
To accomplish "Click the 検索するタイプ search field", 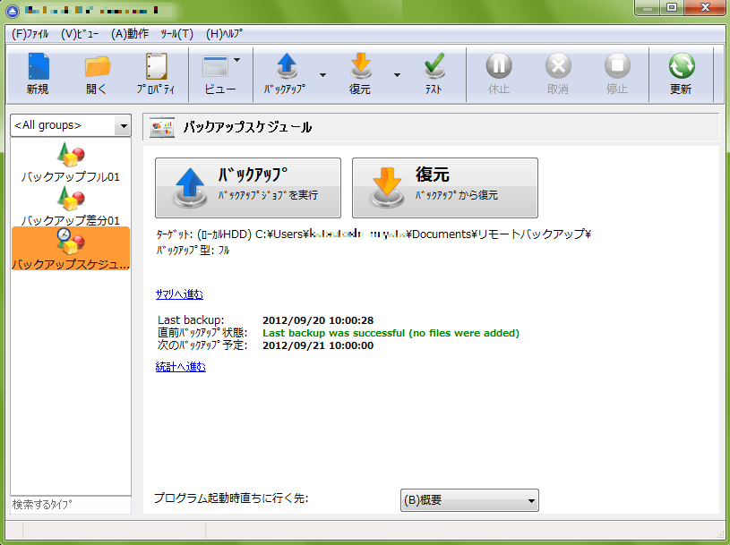I will tap(71, 505).
